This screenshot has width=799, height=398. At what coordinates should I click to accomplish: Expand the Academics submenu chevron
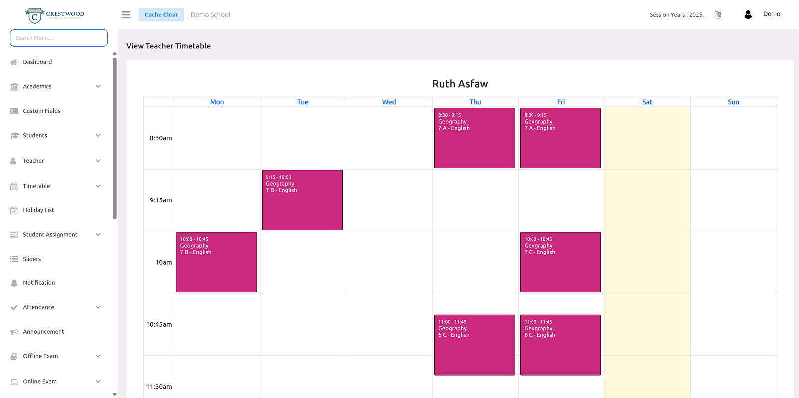tap(98, 87)
